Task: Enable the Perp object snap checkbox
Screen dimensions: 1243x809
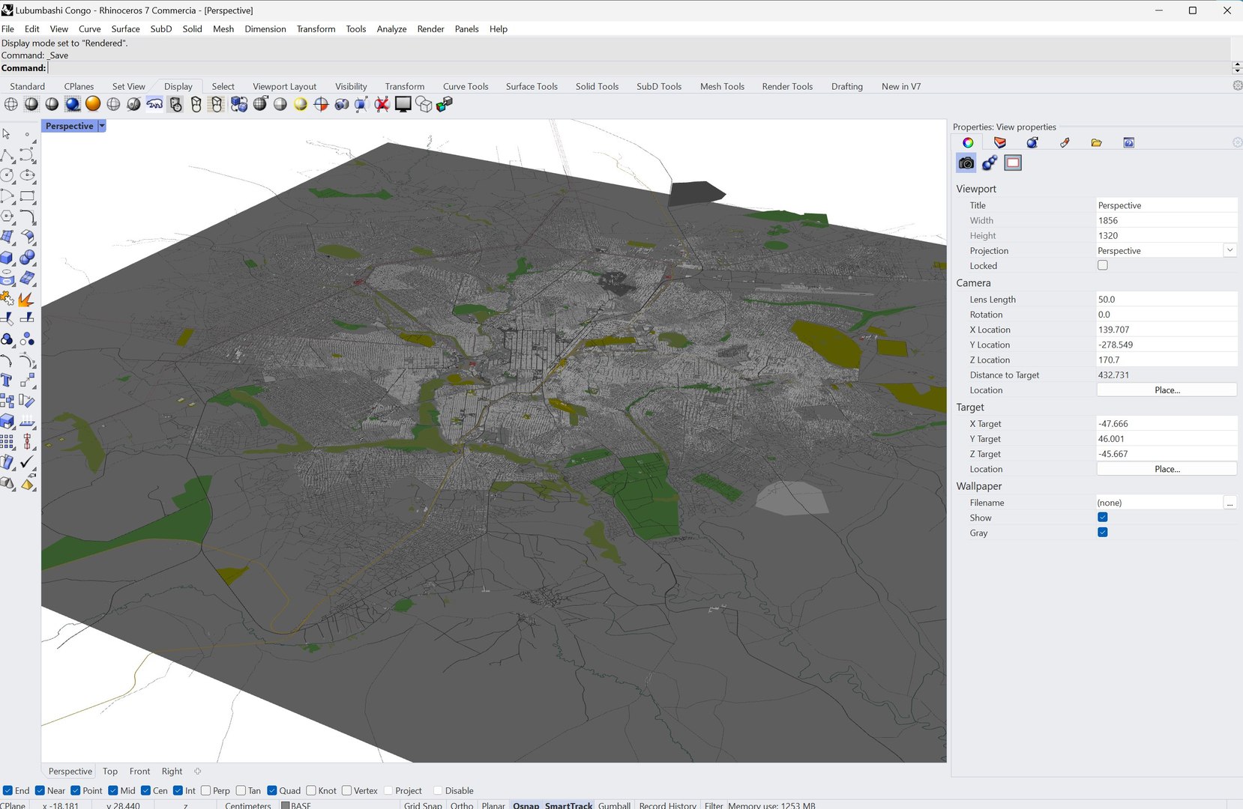Action: [206, 790]
